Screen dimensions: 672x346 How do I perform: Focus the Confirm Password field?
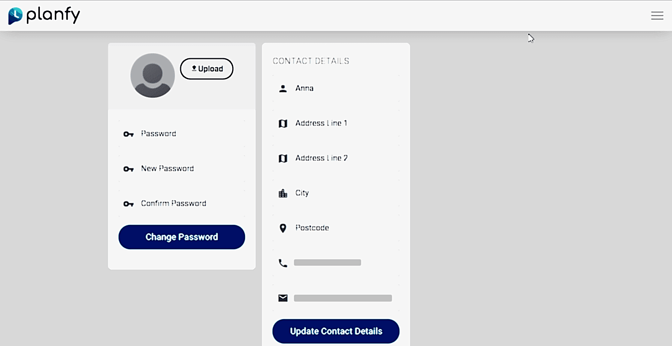point(182,203)
